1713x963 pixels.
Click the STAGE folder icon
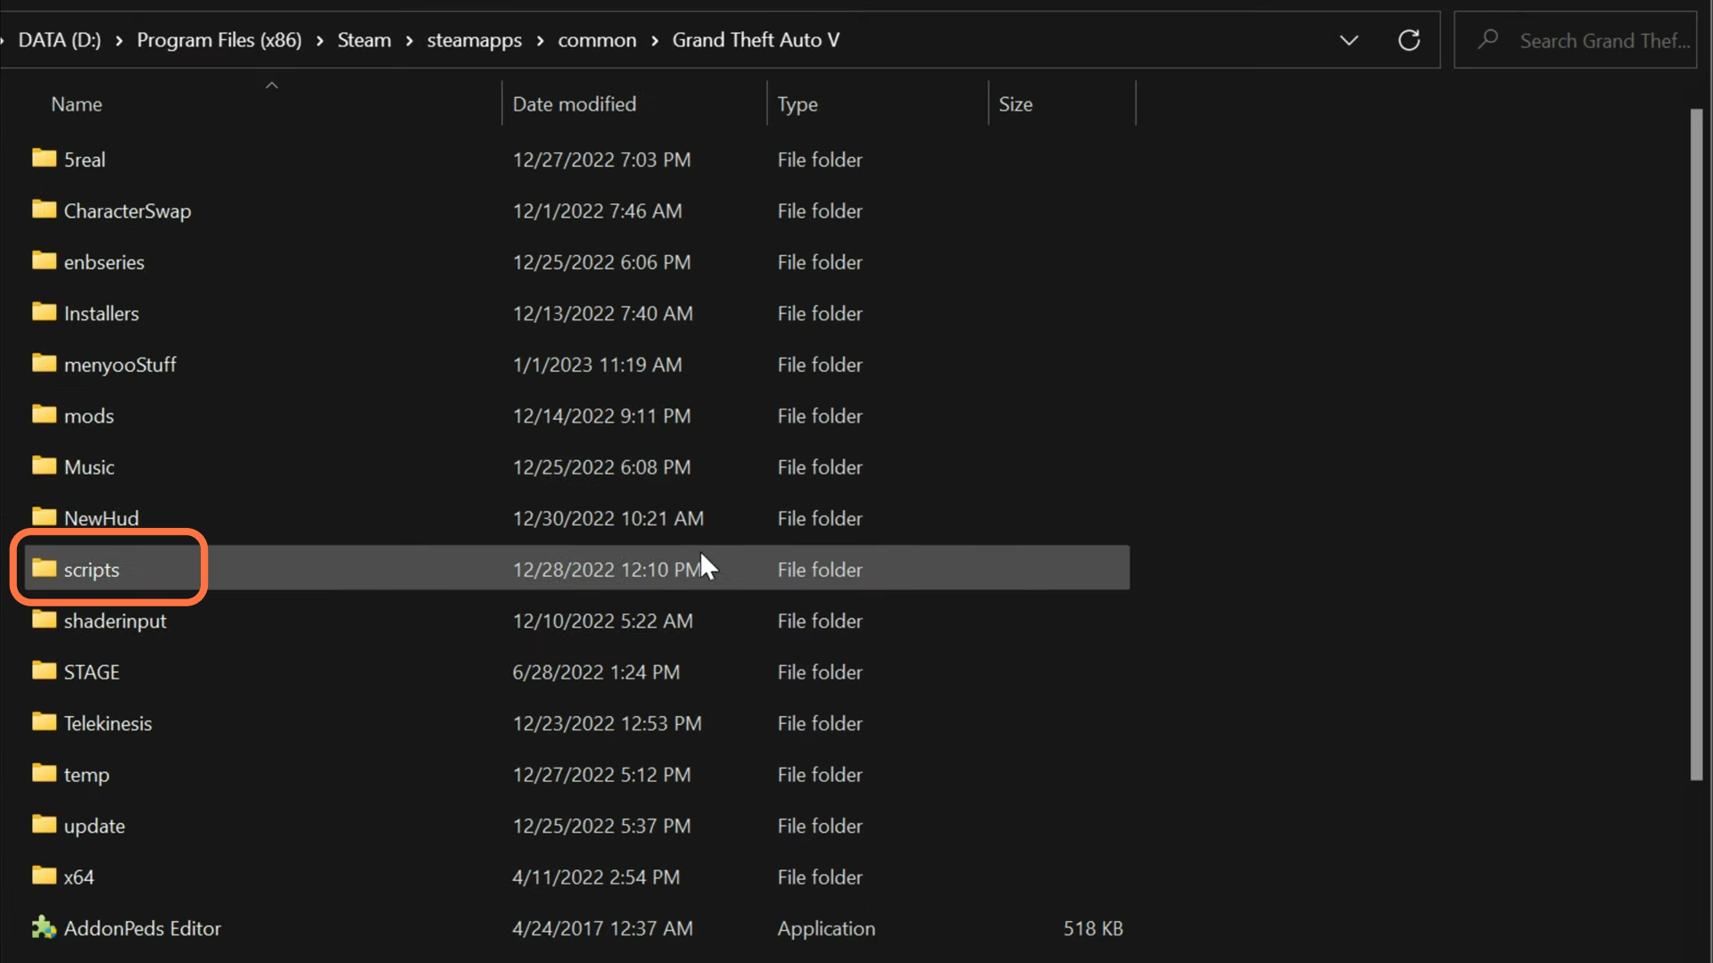pos(44,671)
